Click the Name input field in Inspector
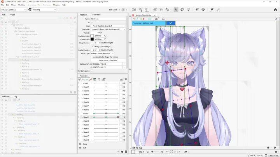The image size is (280, 157). click(108, 19)
